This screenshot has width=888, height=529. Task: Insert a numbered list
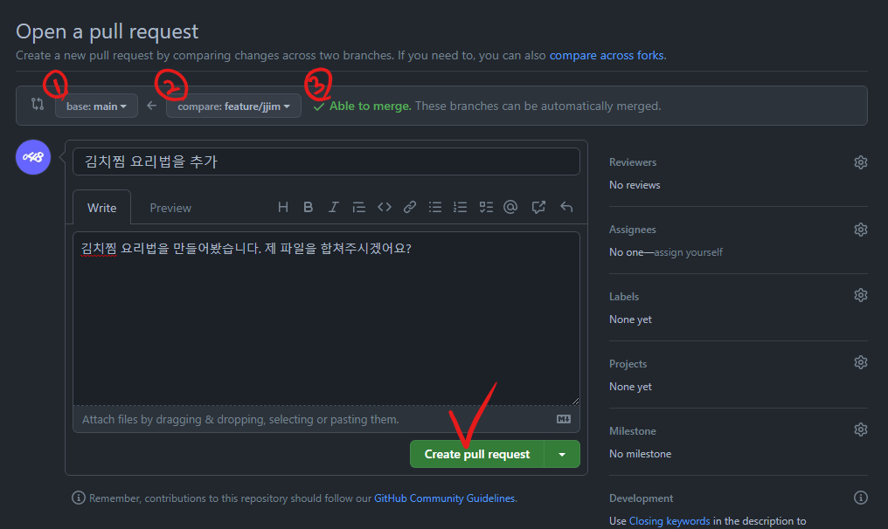point(460,207)
